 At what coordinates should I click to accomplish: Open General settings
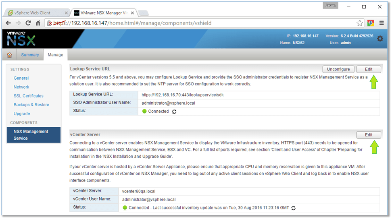click(21, 78)
